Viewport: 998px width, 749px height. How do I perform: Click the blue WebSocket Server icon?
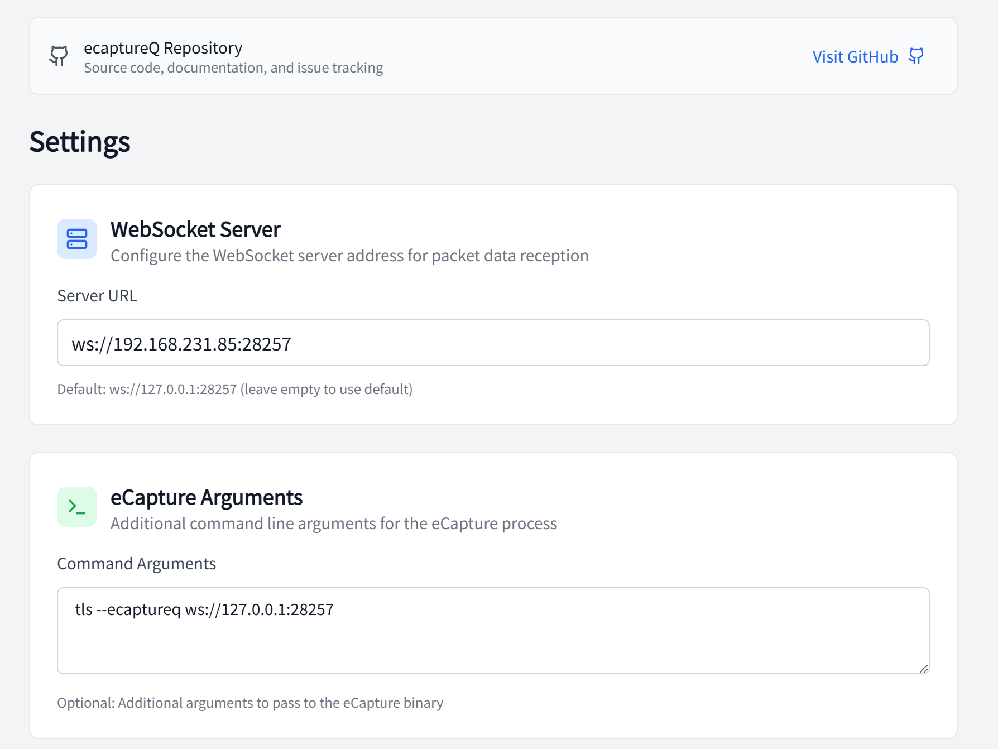[x=77, y=239]
